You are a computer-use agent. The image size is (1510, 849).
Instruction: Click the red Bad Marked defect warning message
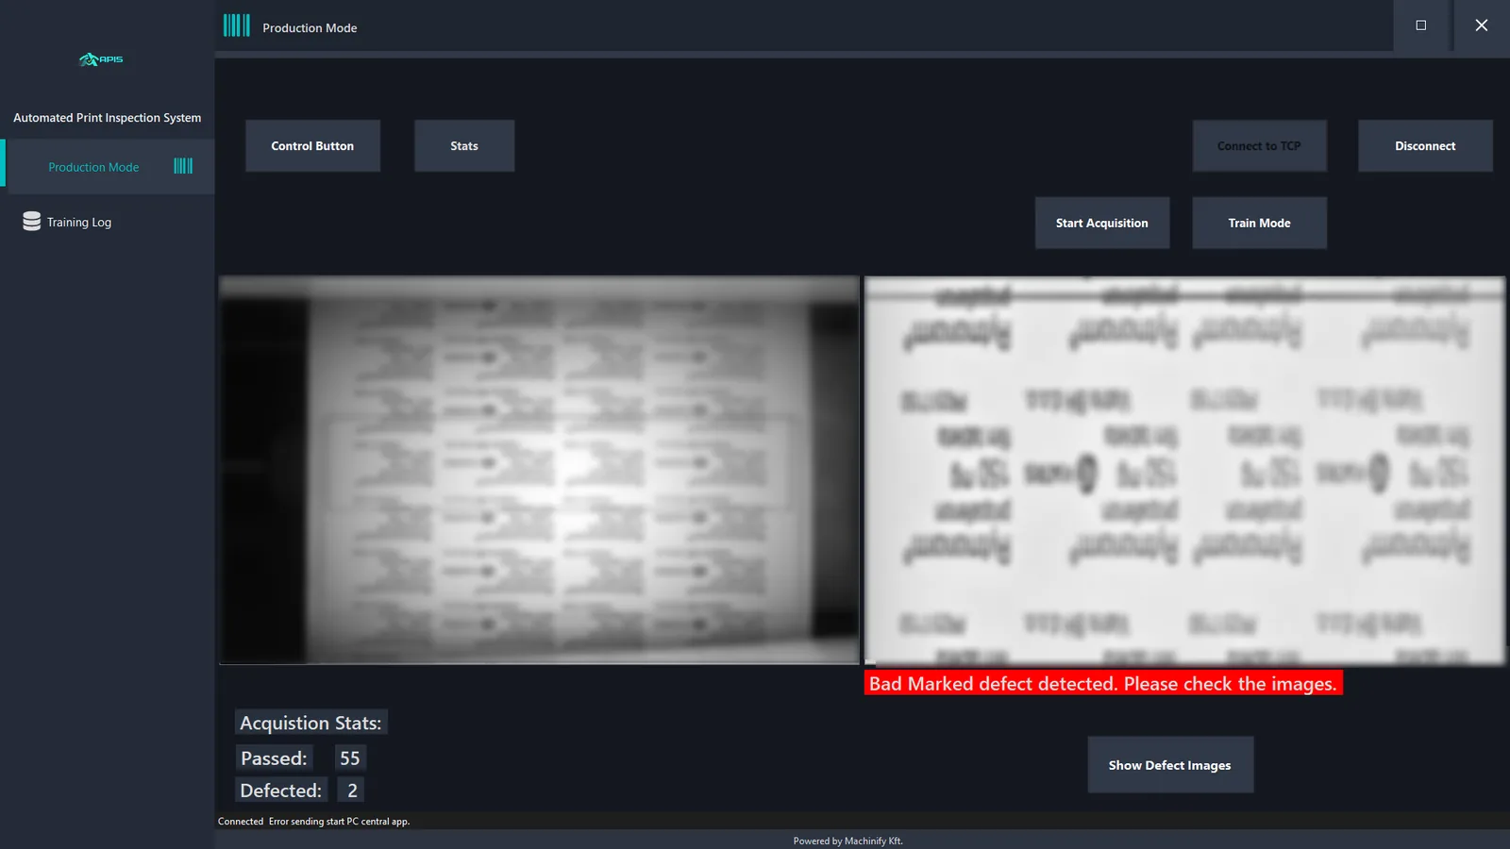[1103, 683]
